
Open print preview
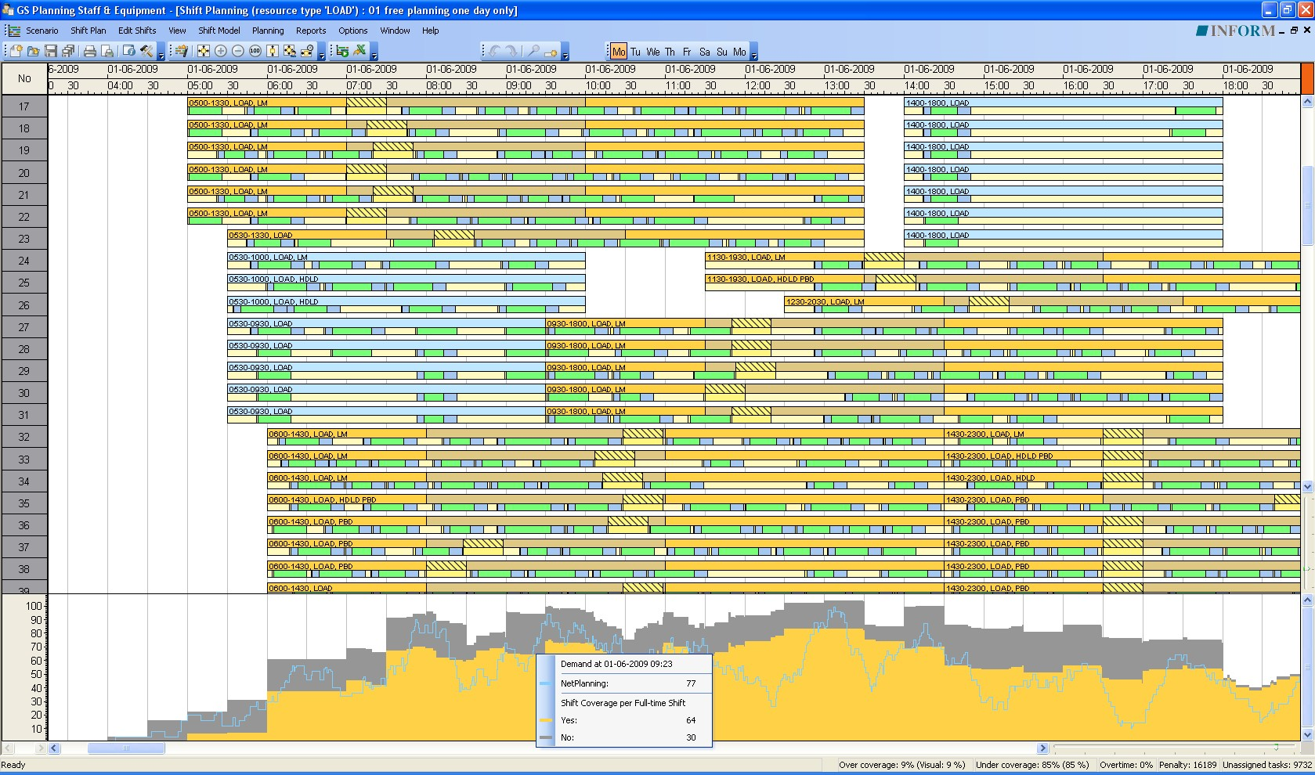click(x=107, y=52)
